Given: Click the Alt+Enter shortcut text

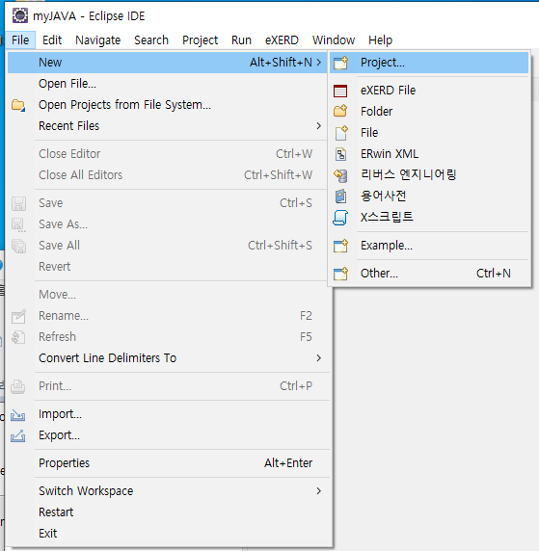Looking at the screenshot, I should tap(288, 463).
